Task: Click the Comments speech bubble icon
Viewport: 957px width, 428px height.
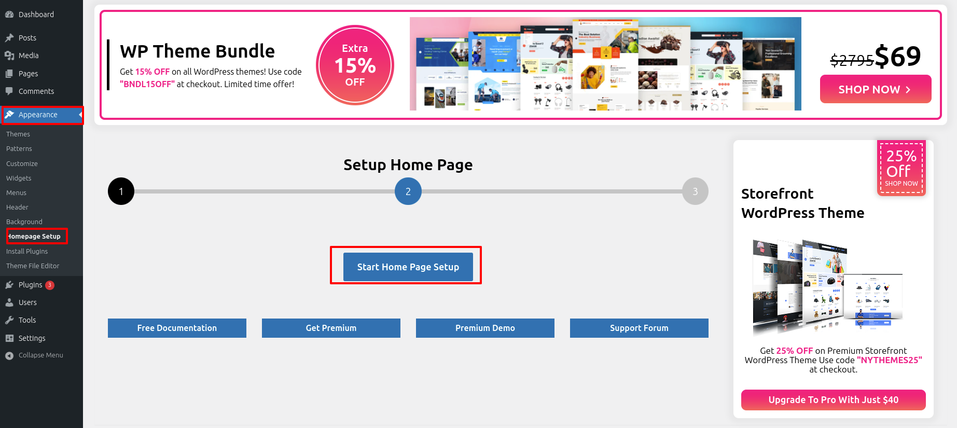Action: pos(9,91)
